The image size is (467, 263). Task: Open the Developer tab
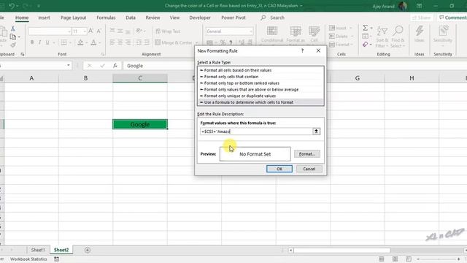coord(200,18)
